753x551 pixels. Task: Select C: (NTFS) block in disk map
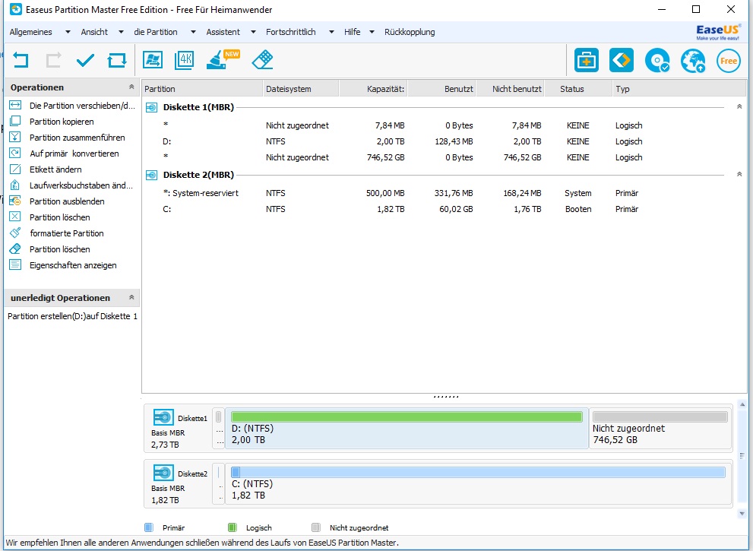pos(478,484)
